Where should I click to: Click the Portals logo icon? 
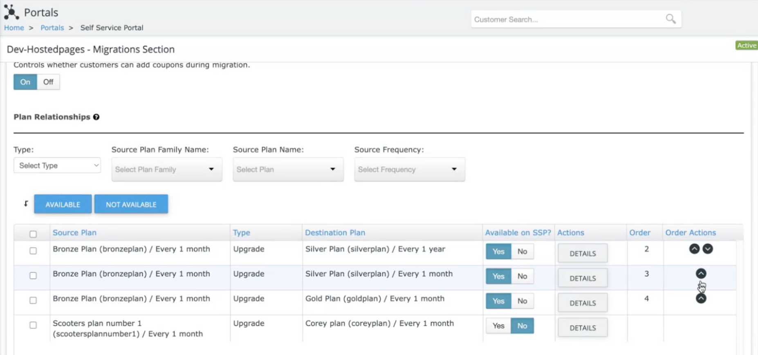coord(11,12)
